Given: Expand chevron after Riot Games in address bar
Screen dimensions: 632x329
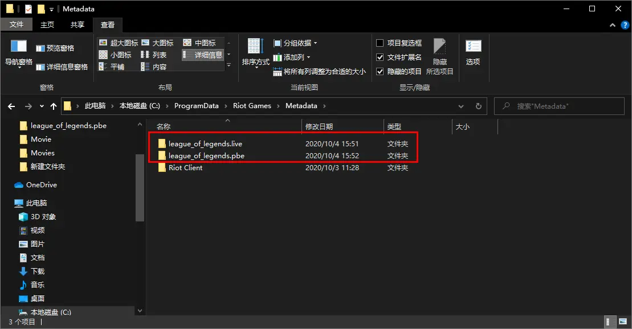Looking at the screenshot, I should [x=278, y=106].
